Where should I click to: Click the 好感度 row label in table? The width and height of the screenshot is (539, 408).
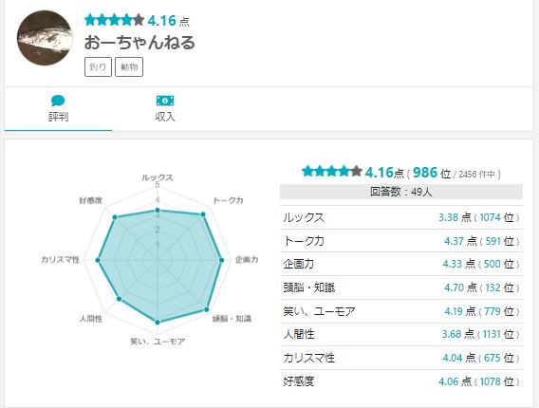coord(299,381)
